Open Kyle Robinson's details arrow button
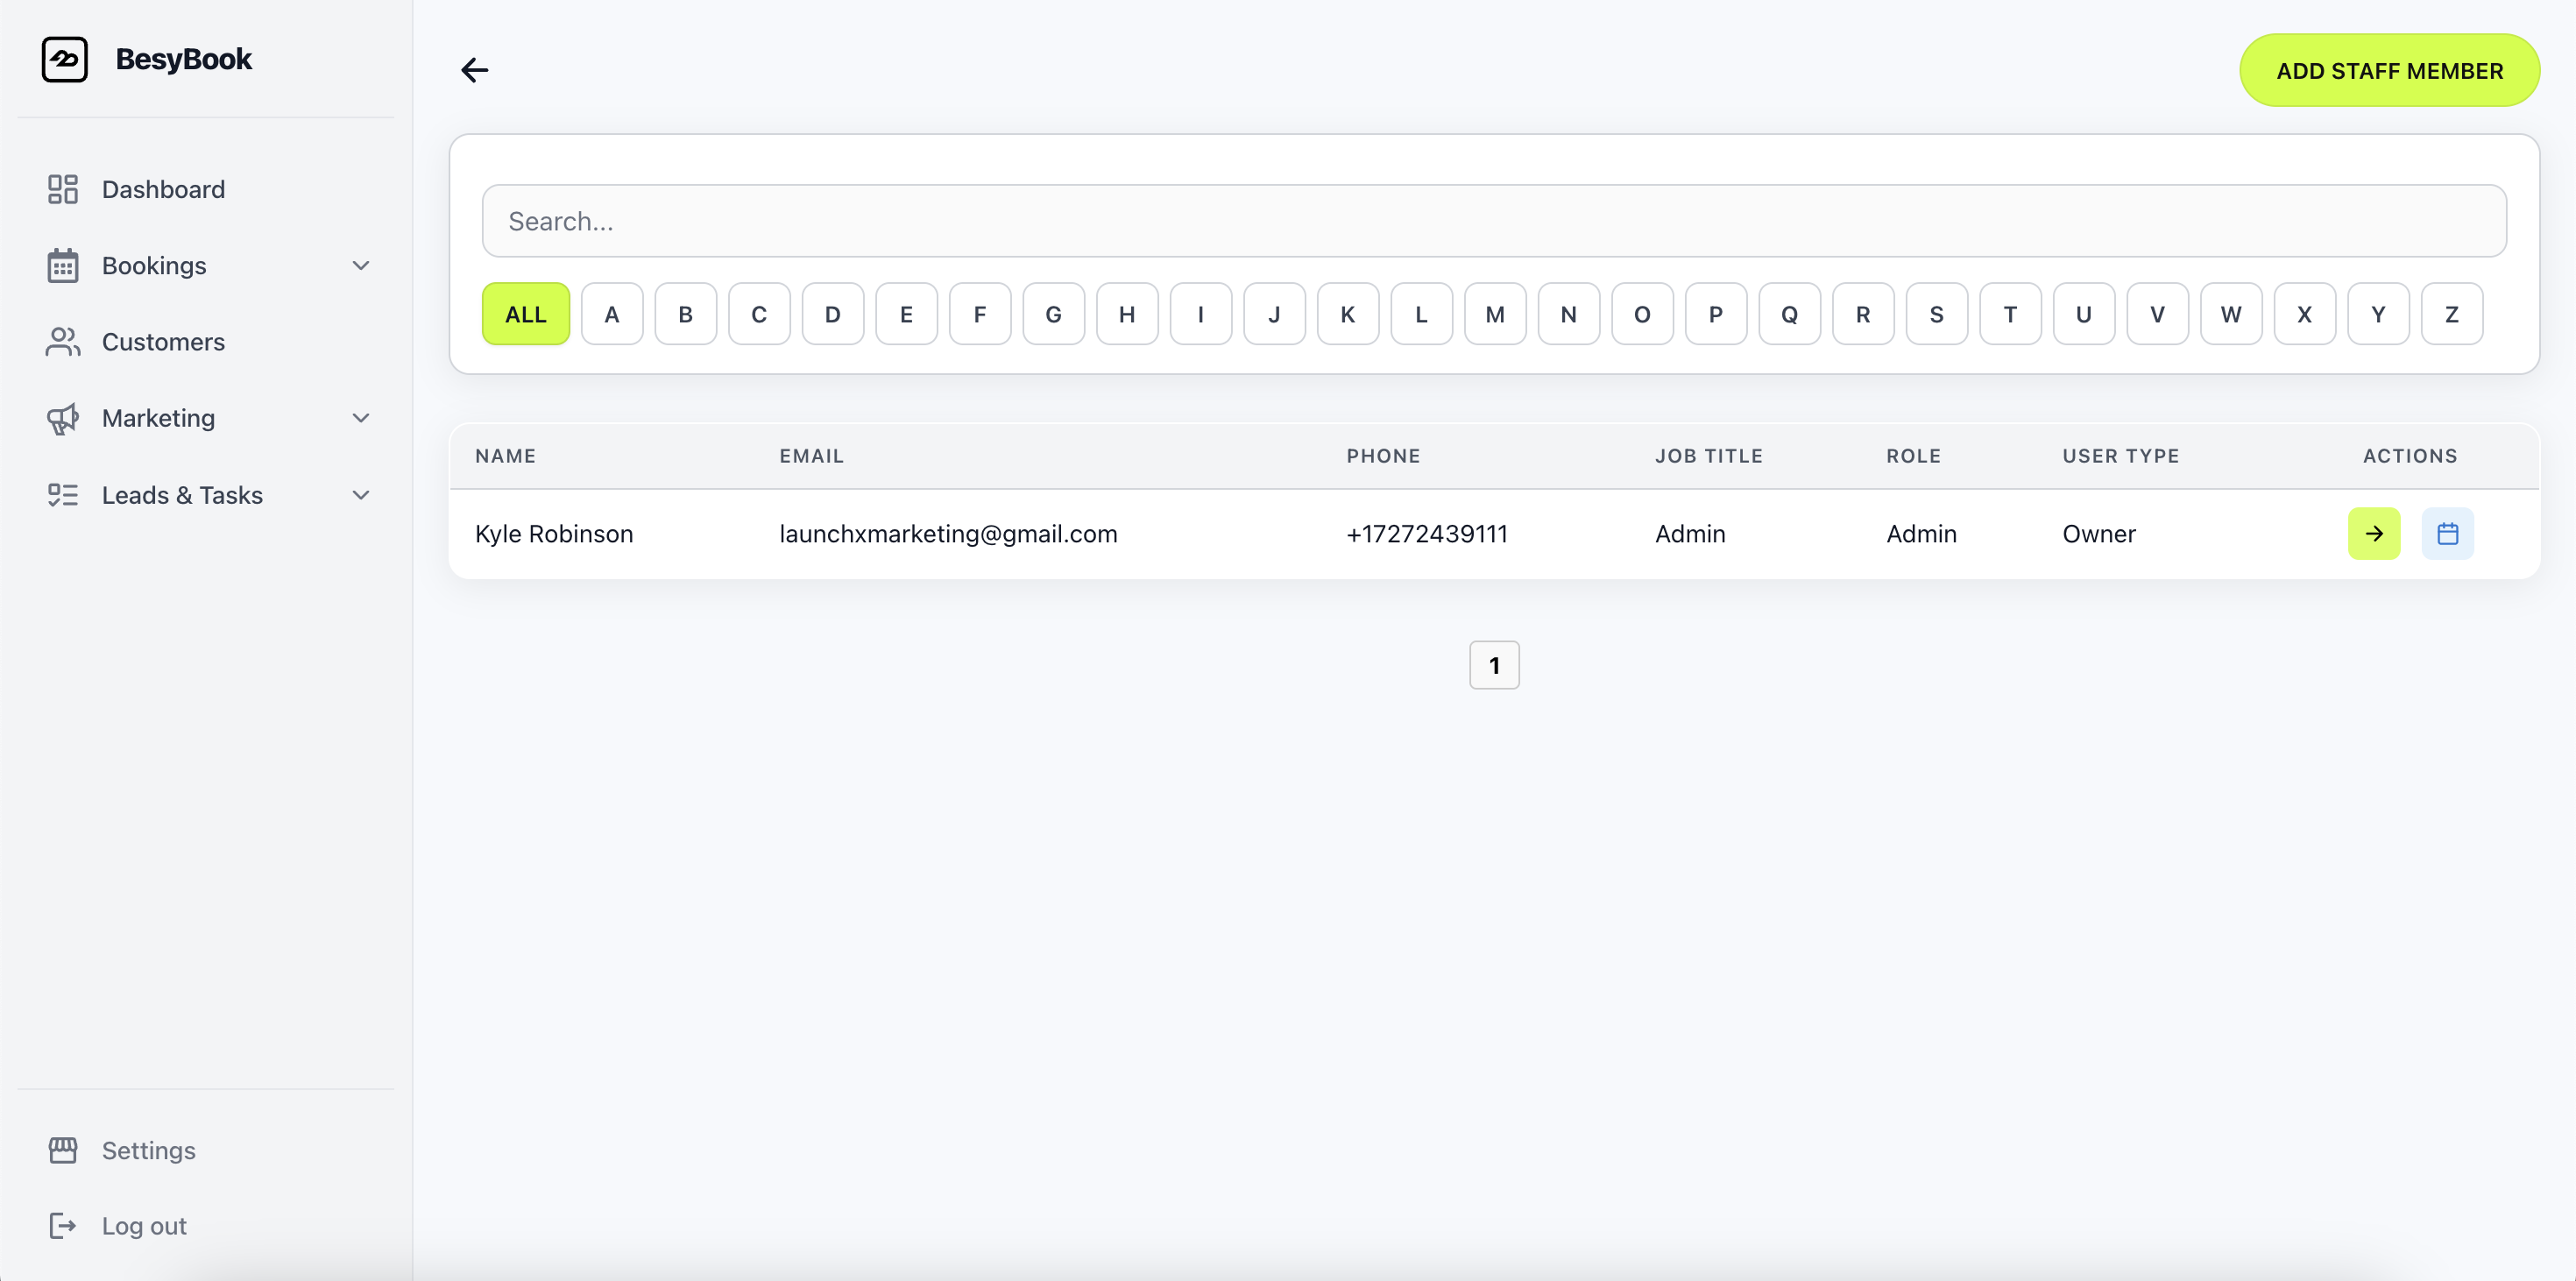The image size is (2576, 1281). (2373, 533)
